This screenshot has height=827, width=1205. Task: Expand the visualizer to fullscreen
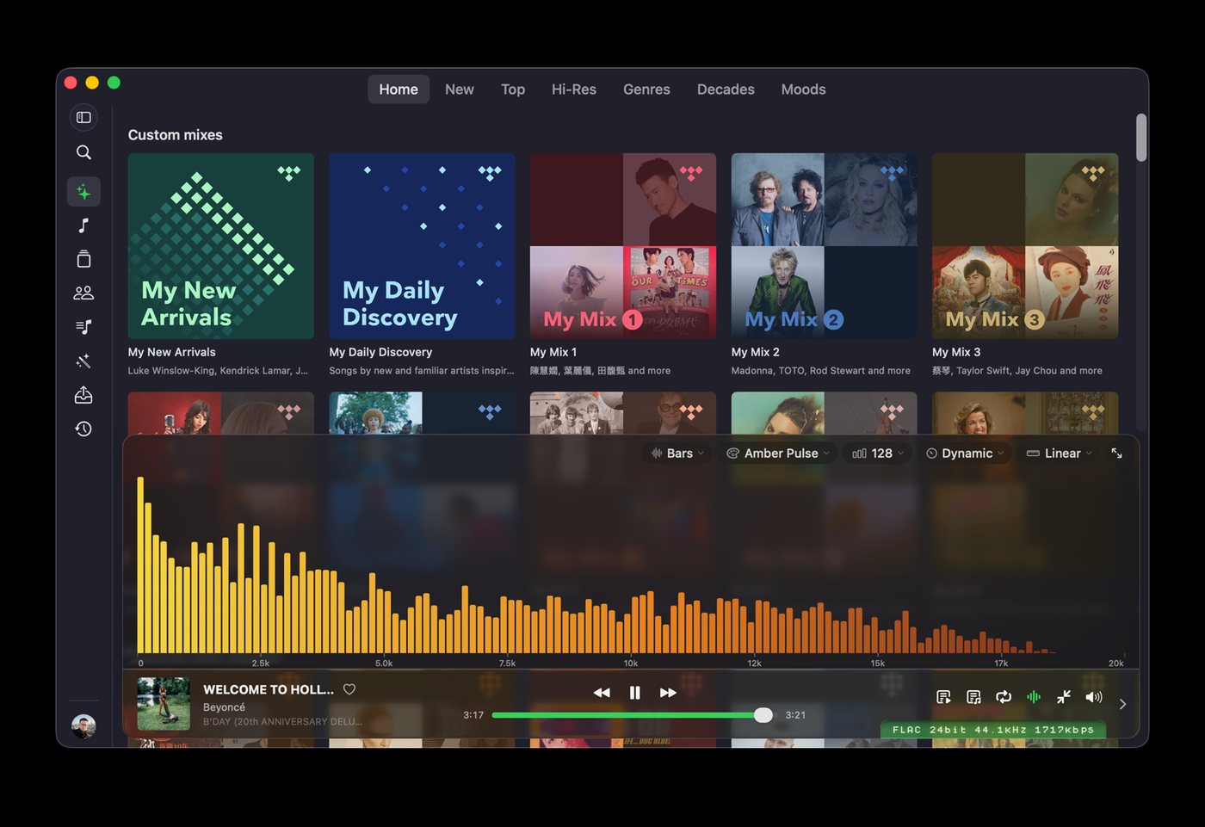[1116, 453]
